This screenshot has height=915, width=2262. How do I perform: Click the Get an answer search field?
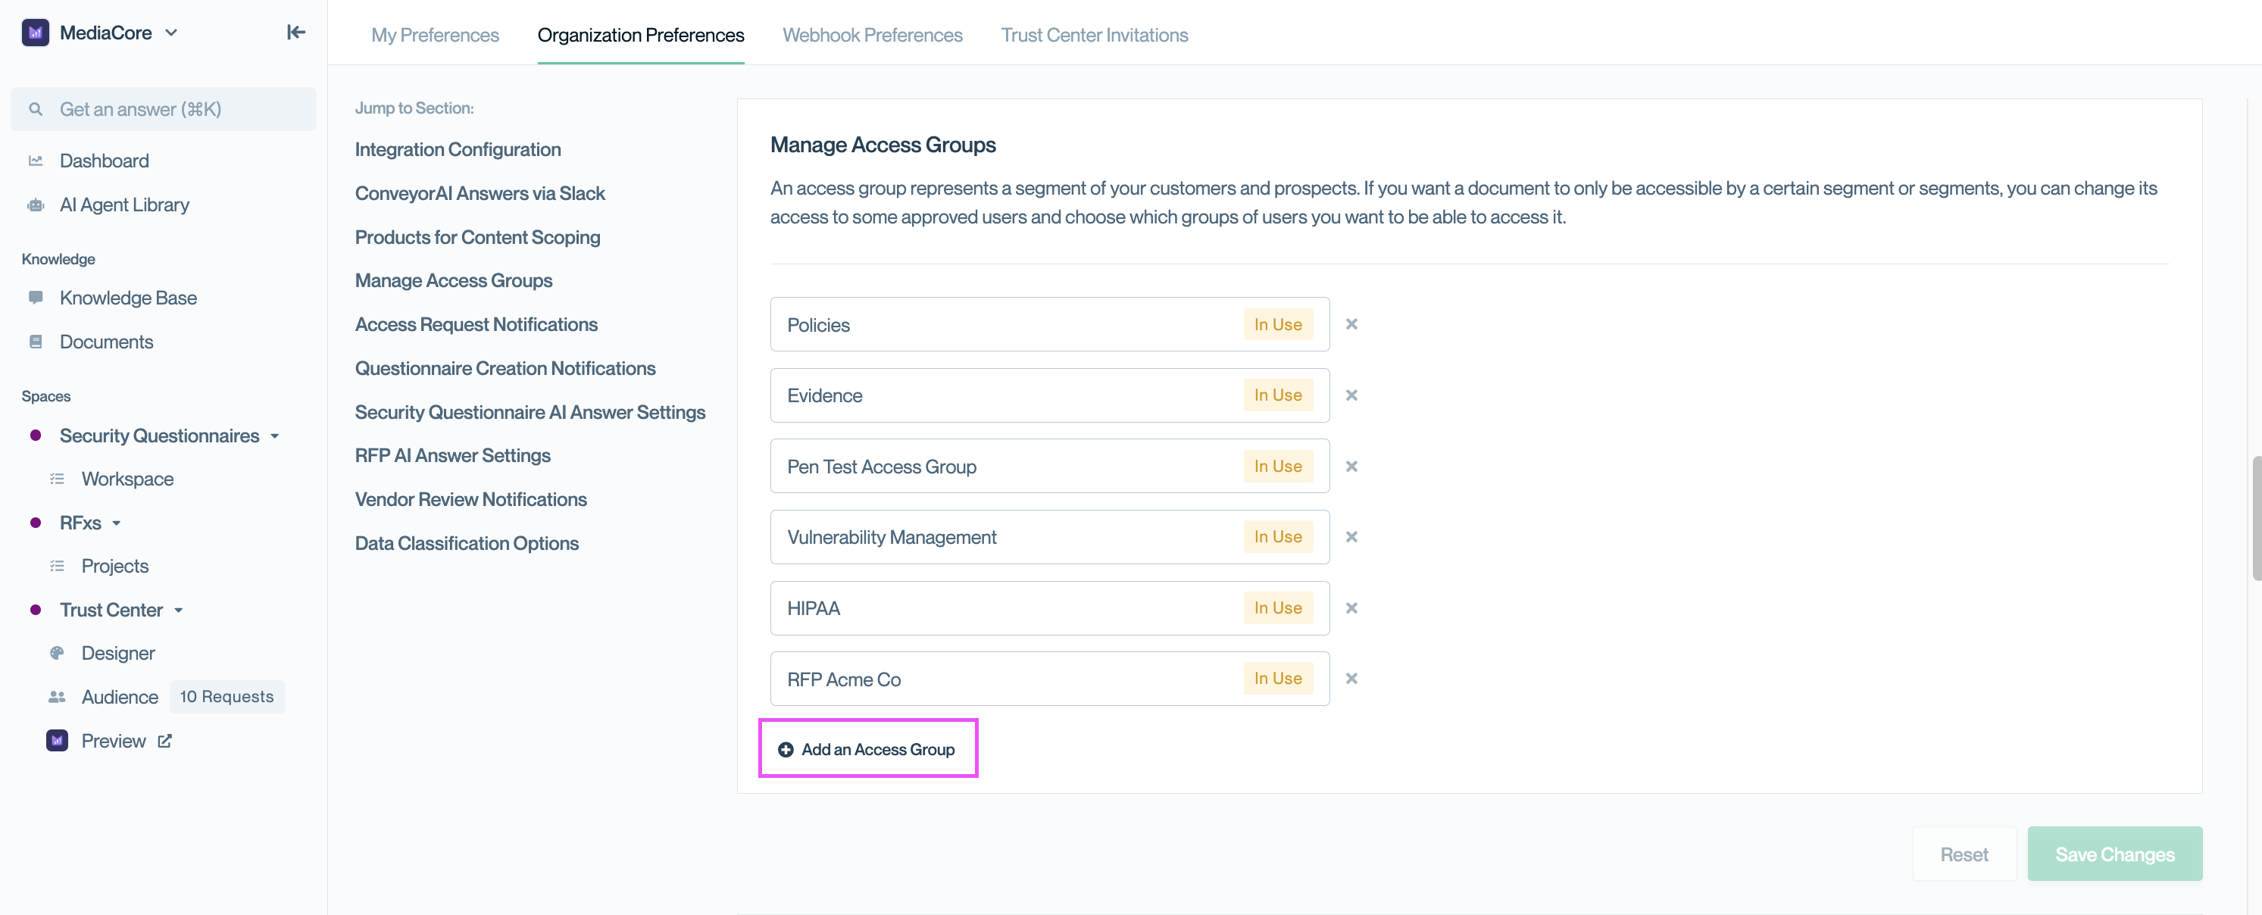164,109
